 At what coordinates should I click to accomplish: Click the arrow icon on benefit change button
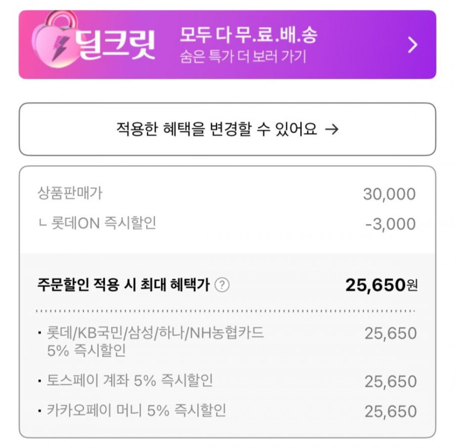point(331,129)
